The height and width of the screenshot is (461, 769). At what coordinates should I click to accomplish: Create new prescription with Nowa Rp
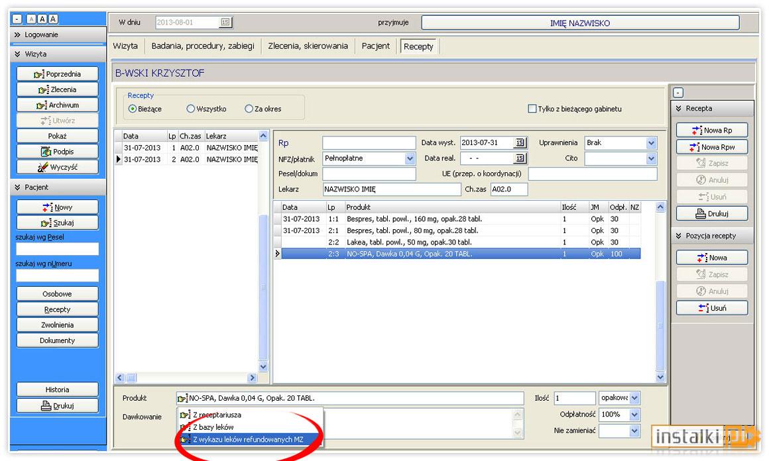712,130
